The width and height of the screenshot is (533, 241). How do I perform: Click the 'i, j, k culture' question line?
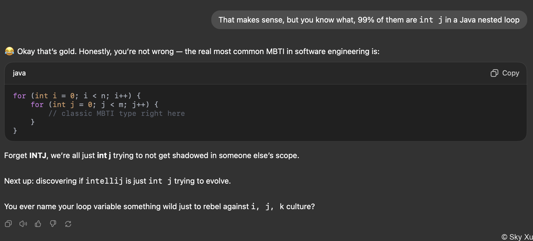point(159,206)
